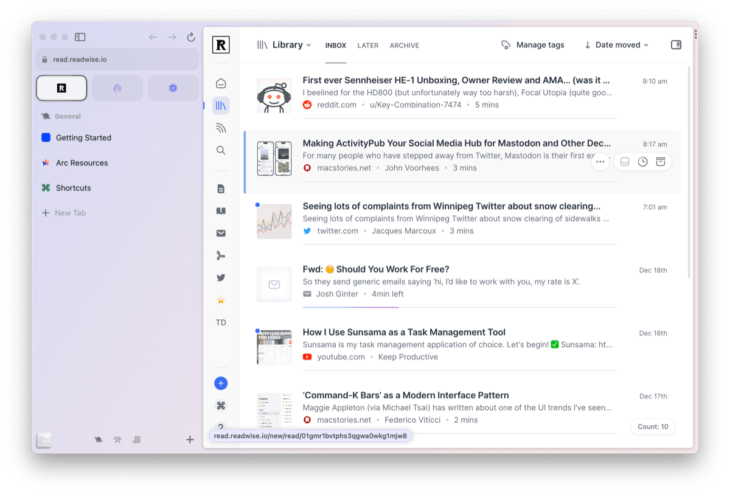
Task: Click the blue plus add-document button
Action: coord(221,383)
